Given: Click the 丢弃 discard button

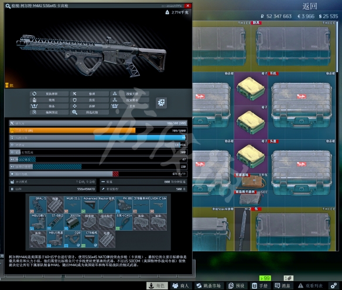Looking at the screenshot, I should pos(129,106).
